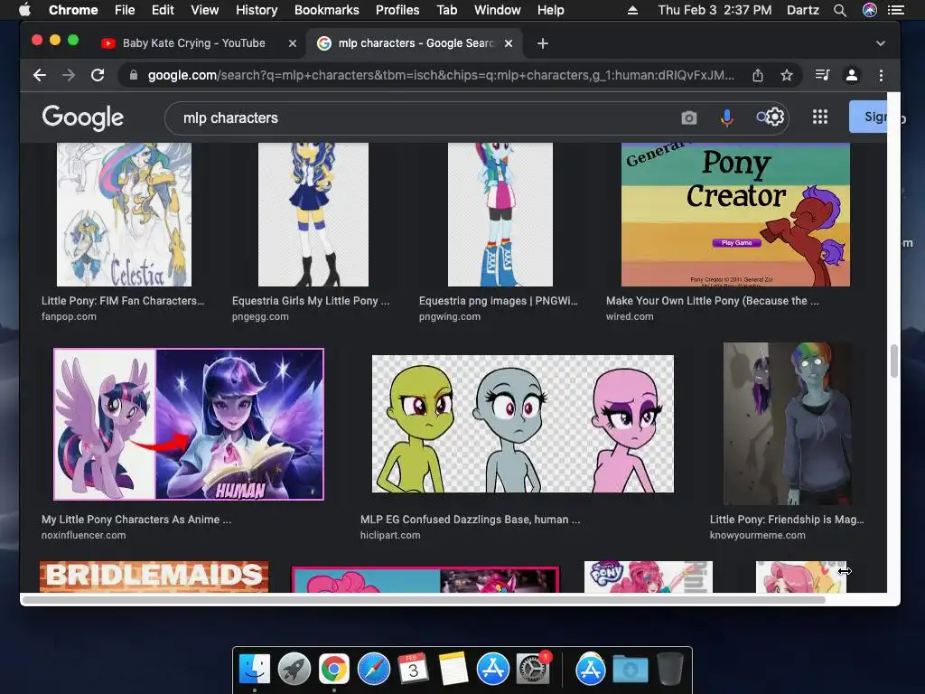
Task: Launch Safari from the dock
Action: pos(373,669)
